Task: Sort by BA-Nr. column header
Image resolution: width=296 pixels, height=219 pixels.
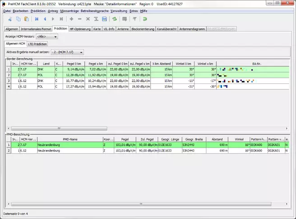Action: (253, 64)
